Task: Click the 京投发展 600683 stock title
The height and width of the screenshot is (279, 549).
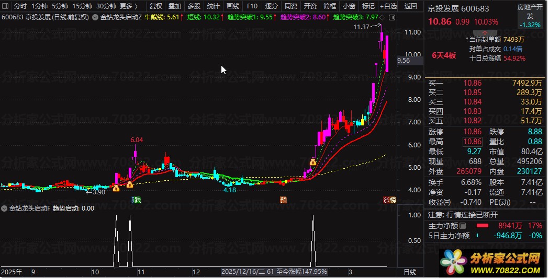Action: coord(458,8)
